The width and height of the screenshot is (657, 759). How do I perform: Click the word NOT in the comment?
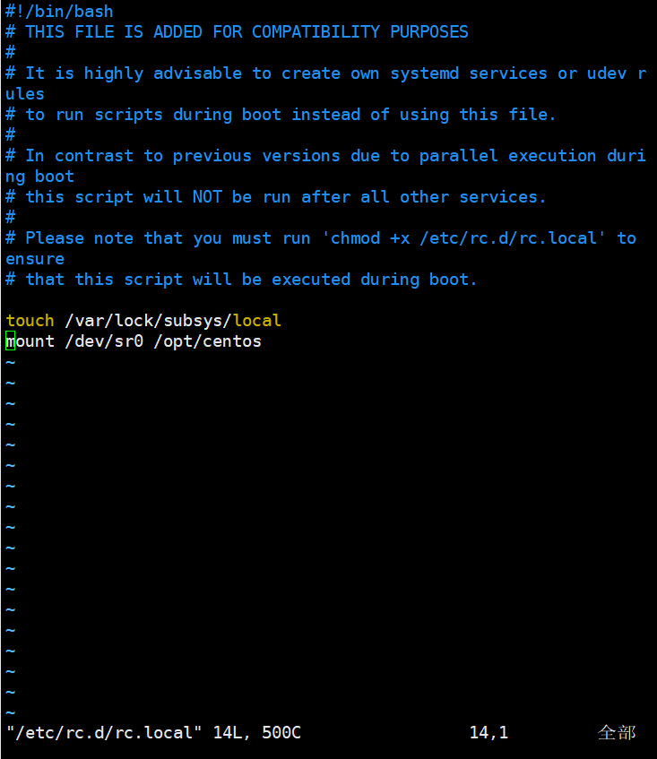208,197
